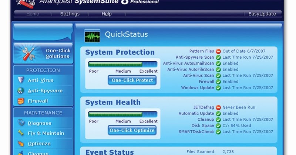Screen dimensions: 296x155
Task: Open the Anti-Spyware link in sidebar
Action: [45, 91]
